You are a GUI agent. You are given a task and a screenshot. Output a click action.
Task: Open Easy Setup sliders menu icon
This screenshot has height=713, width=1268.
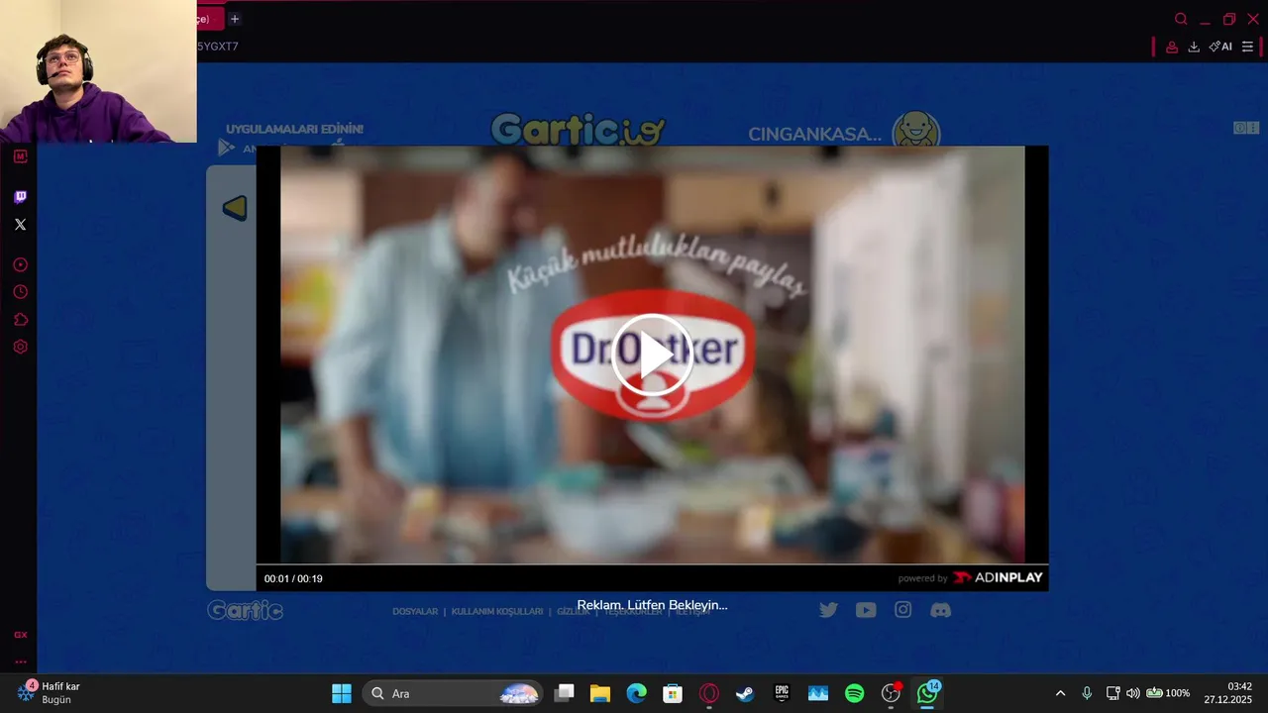tap(1247, 47)
